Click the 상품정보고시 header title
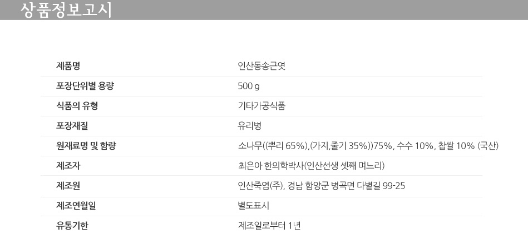The image size is (528, 234). (66, 10)
